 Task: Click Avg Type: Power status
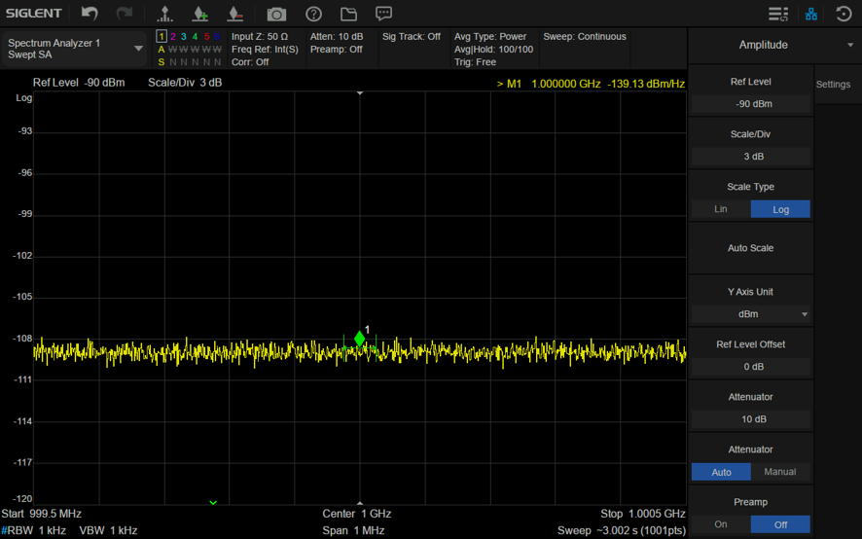pos(490,36)
